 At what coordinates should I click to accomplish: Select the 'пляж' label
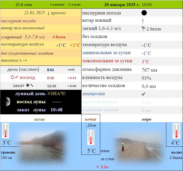point(105,151)
